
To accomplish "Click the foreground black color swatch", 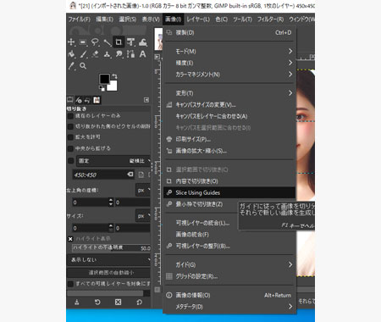I will coord(104,79).
